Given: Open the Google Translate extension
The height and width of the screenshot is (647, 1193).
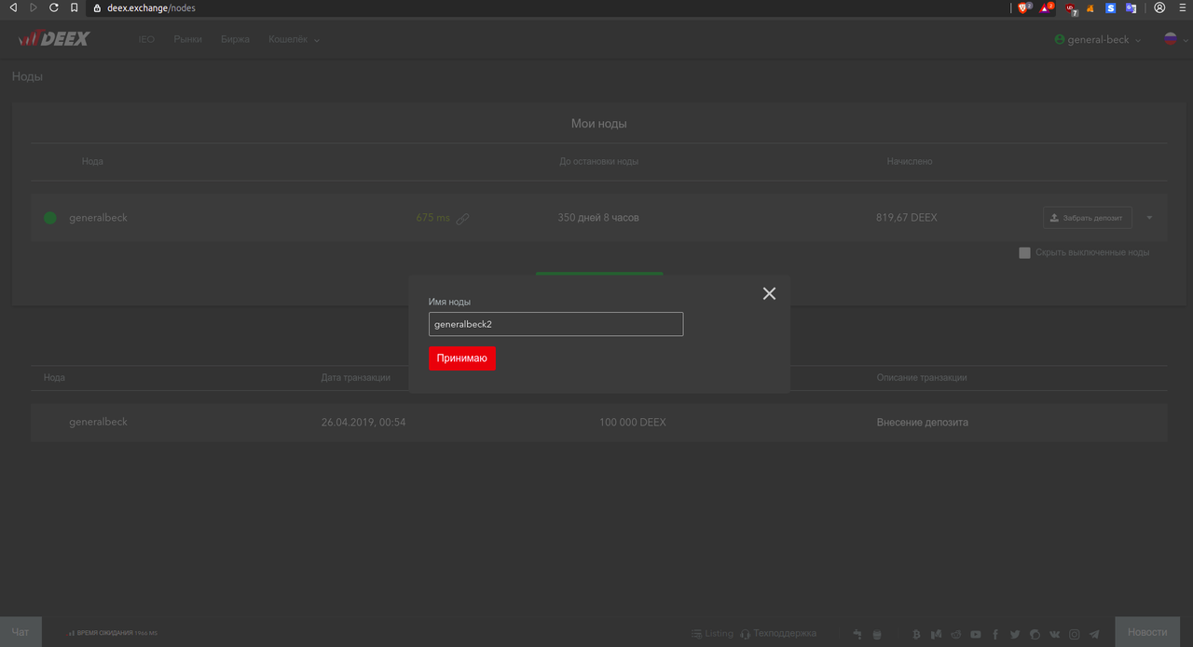Looking at the screenshot, I should coord(1131,7).
